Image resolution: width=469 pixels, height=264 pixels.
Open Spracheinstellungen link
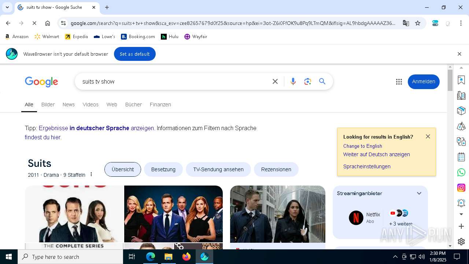pyautogui.click(x=367, y=166)
